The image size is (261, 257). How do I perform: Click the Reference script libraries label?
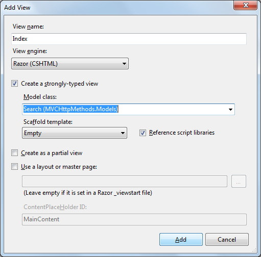182,133
